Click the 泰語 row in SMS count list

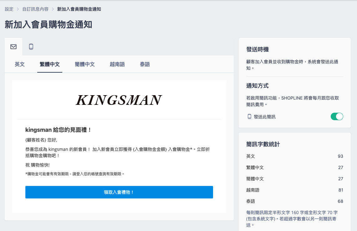pyautogui.click(x=295, y=201)
